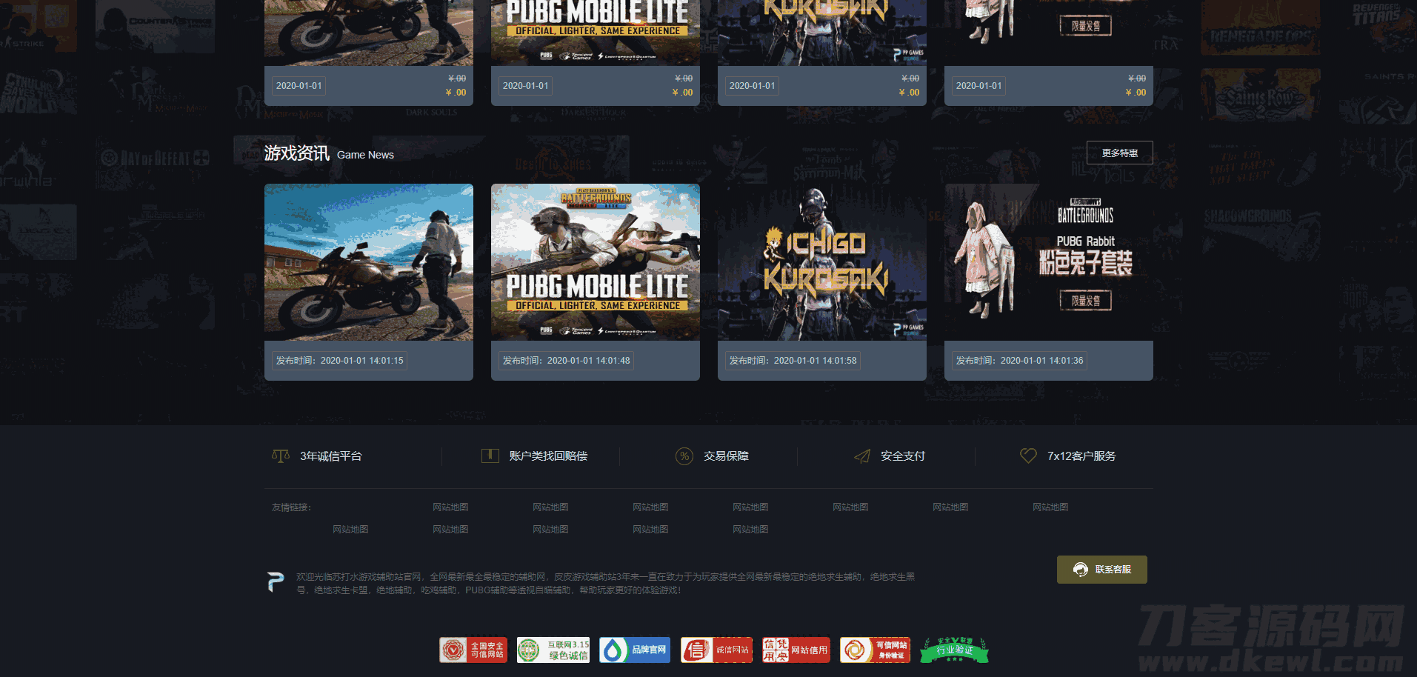The height and width of the screenshot is (677, 1417).
Task: Click the headset icon in 联系客服
Action: 1081,570
